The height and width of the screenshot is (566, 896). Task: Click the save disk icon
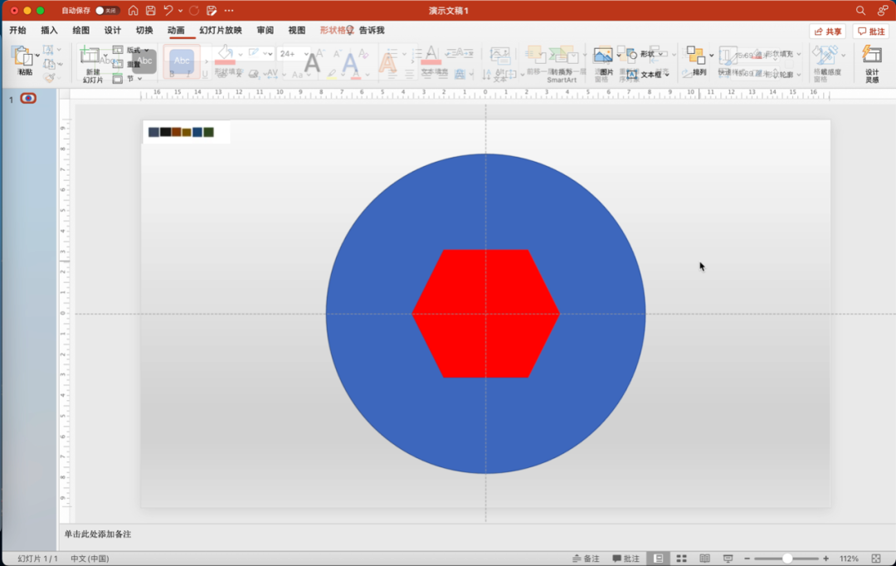(x=150, y=11)
